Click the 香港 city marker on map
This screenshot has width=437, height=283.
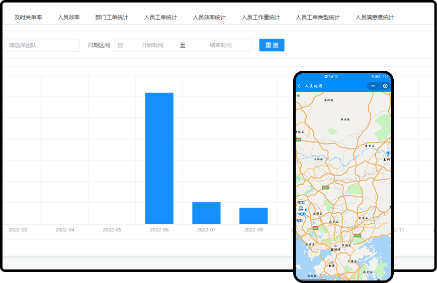(x=332, y=262)
